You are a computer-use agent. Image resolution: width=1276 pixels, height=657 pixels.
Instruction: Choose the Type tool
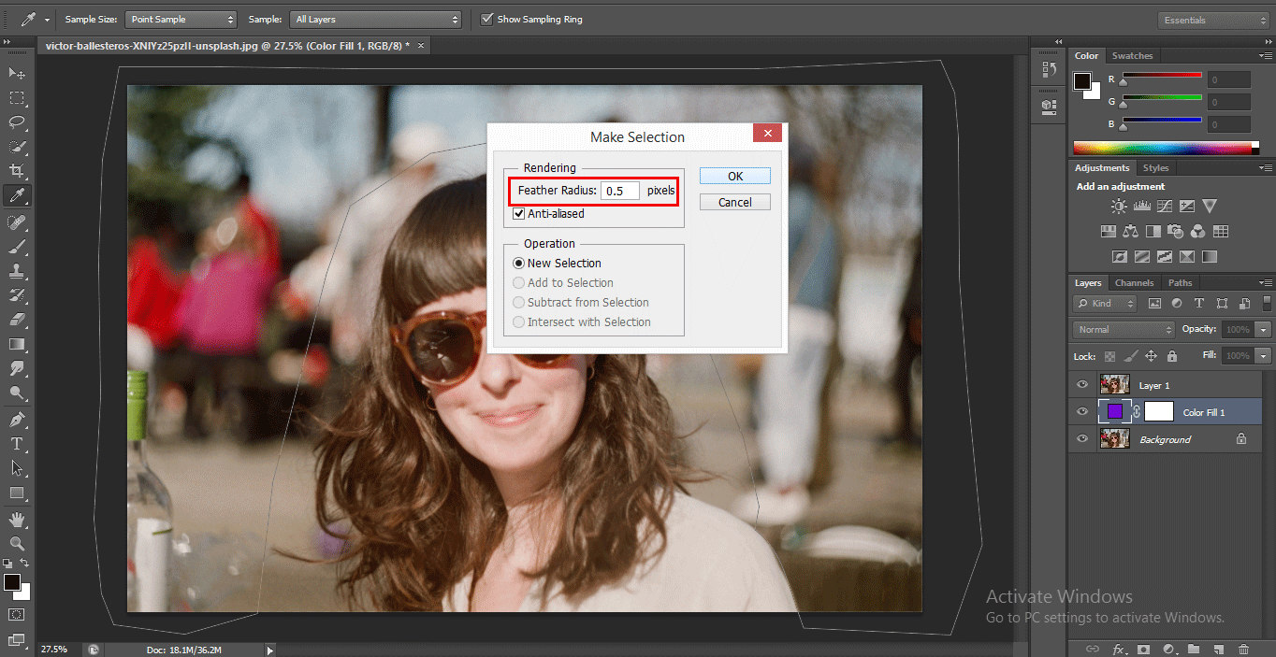17,443
